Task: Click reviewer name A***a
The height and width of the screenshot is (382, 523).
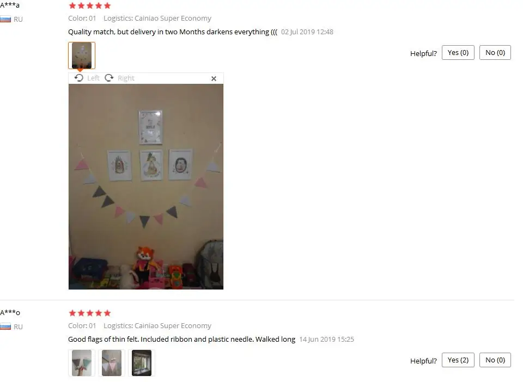Action: pyautogui.click(x=10, y=5)
